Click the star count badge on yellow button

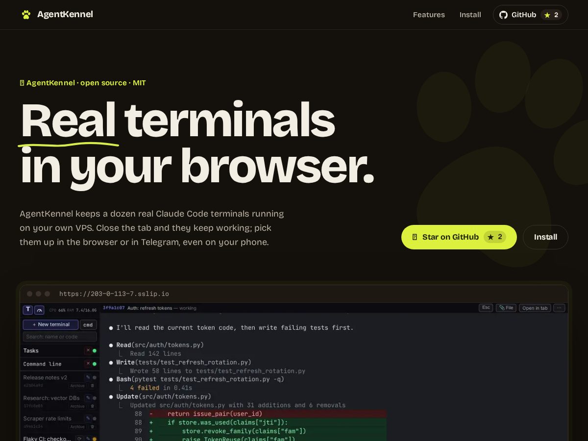(494, 237)
